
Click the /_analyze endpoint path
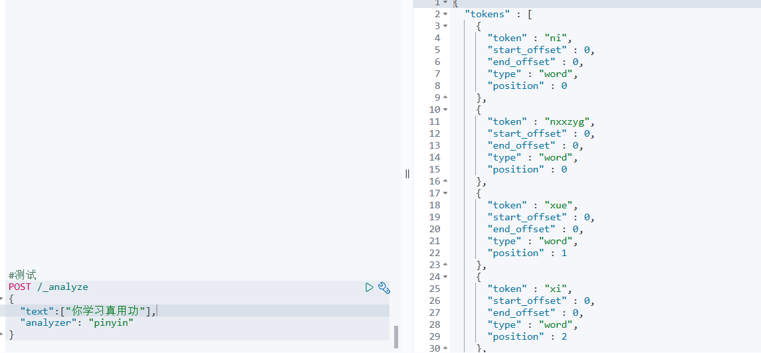tap(62, 287)
